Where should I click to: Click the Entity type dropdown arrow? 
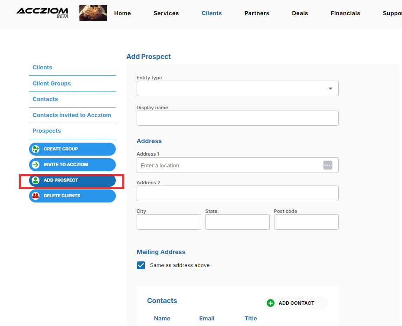point(330,88)
